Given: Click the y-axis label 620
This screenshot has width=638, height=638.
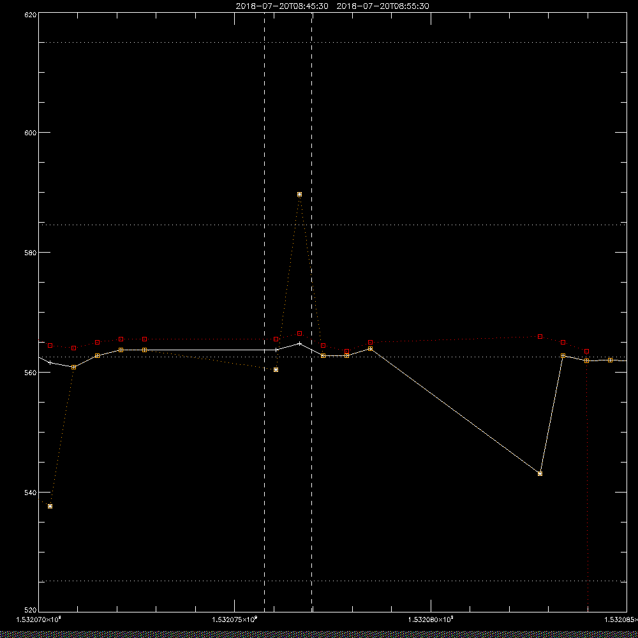Looking at the screenshot, I should 31,15.
